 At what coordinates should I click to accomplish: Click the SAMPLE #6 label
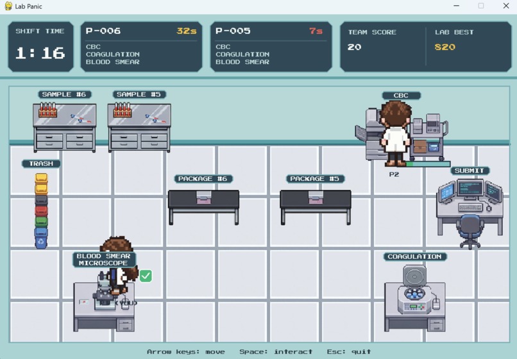pos(65,95)
